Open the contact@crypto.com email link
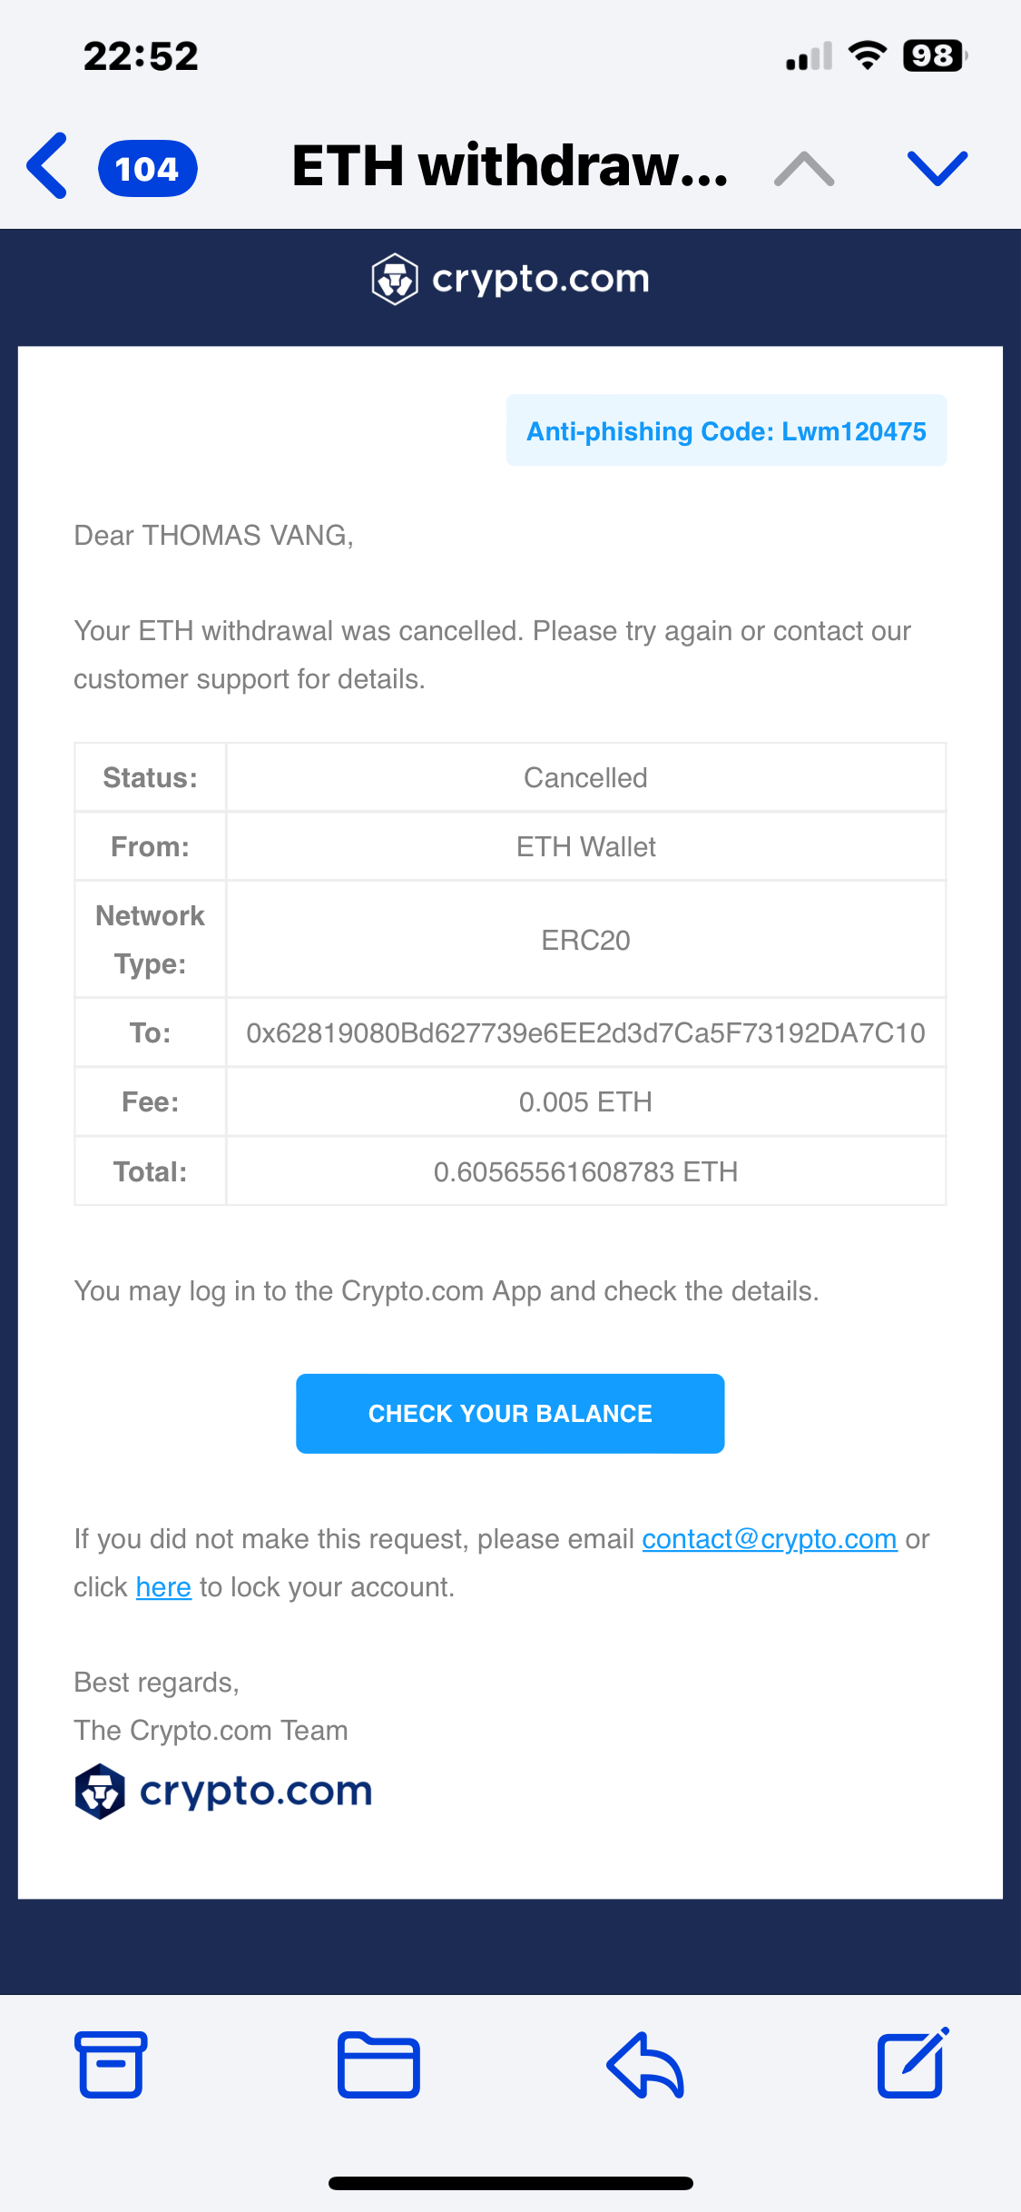This screenshot has width=1021, height=2212. click(770, 1539)
